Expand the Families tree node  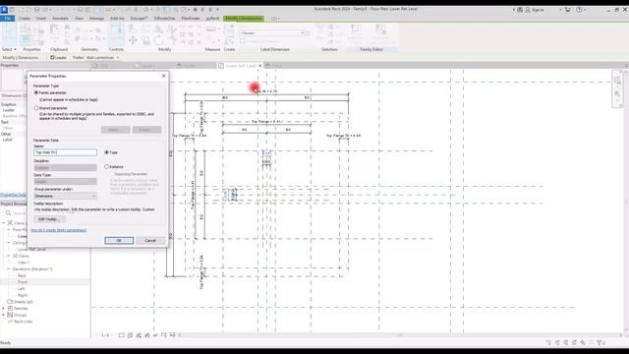coord(4,308)
